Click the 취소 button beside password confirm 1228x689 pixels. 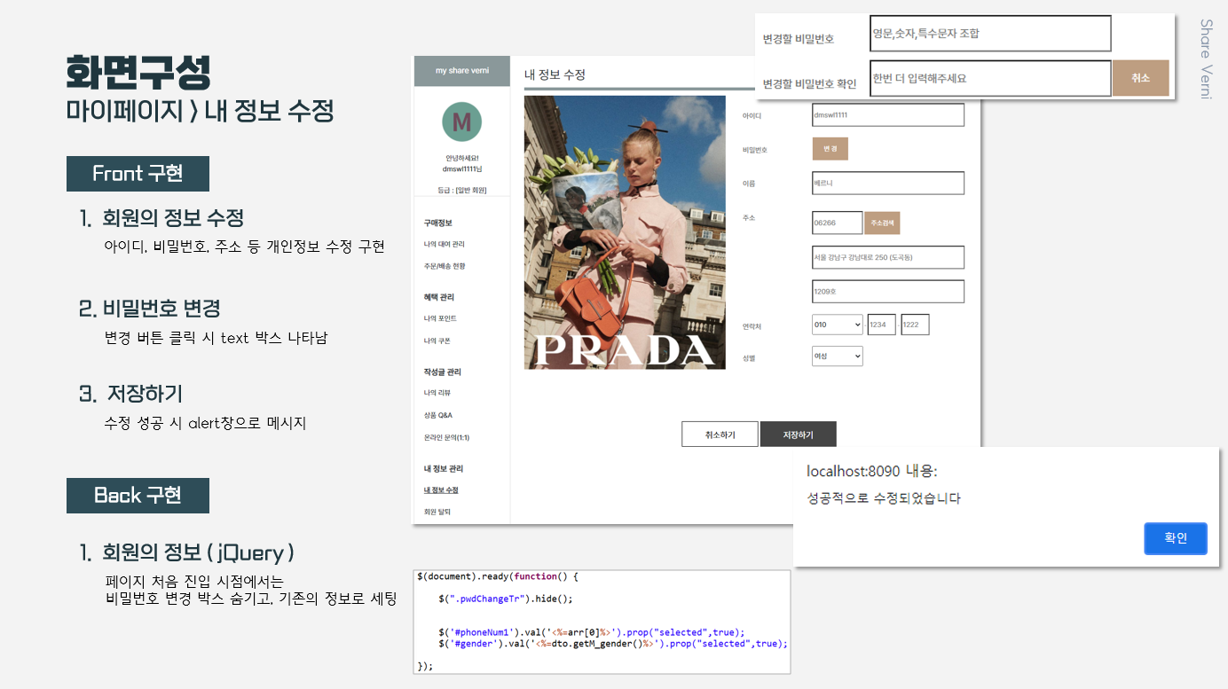pyautogui.click(x=1140, y=78)
